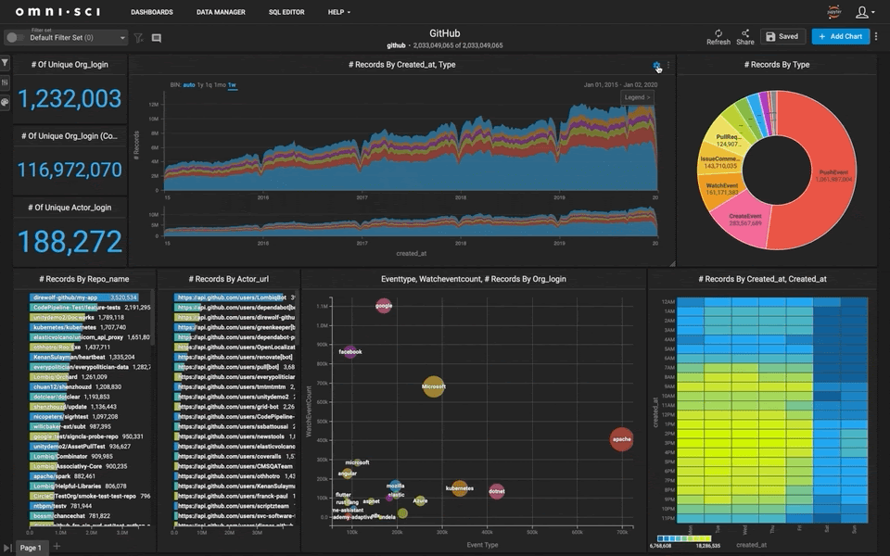Open the Jupyter notebook icon
The height and width of the screenshot is (556, 890).
pyautogui.click(x=833, y=12)
